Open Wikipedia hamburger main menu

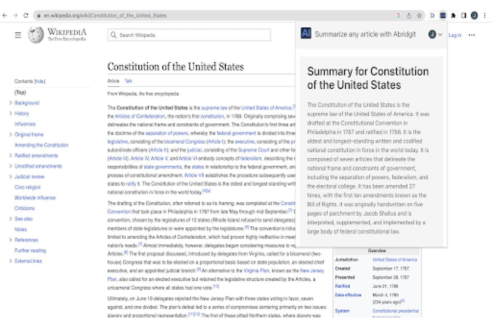click(18, 35)
